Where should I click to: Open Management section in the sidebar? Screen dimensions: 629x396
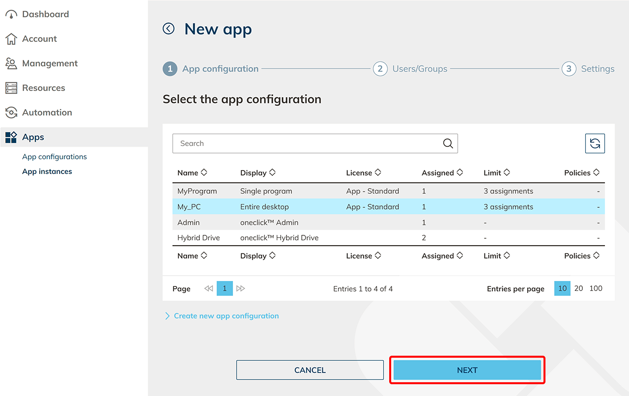(50, 63)
